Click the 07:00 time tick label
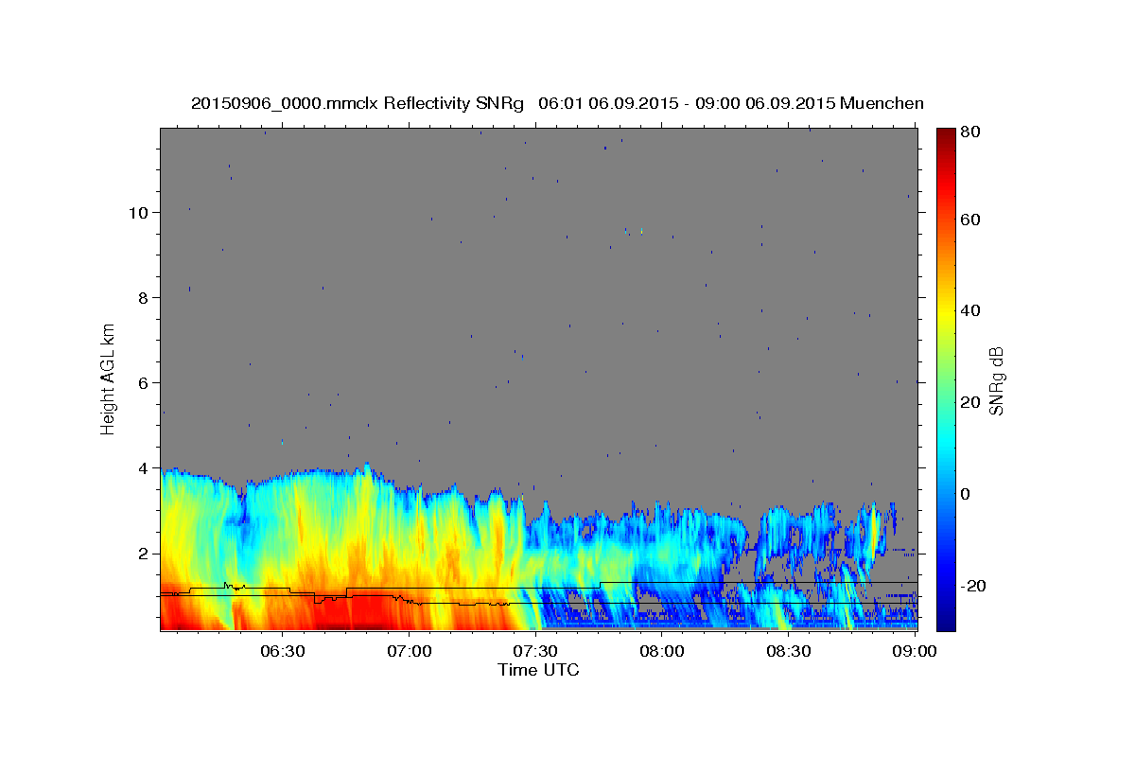Screen dimensions: 1135x757 click(410, 651)
